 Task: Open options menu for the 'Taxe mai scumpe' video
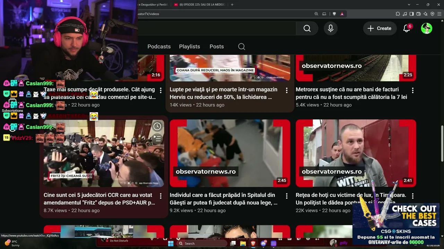point(161,91)
